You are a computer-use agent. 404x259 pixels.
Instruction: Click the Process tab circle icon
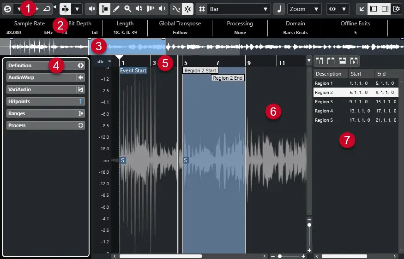tap(81, 125)
